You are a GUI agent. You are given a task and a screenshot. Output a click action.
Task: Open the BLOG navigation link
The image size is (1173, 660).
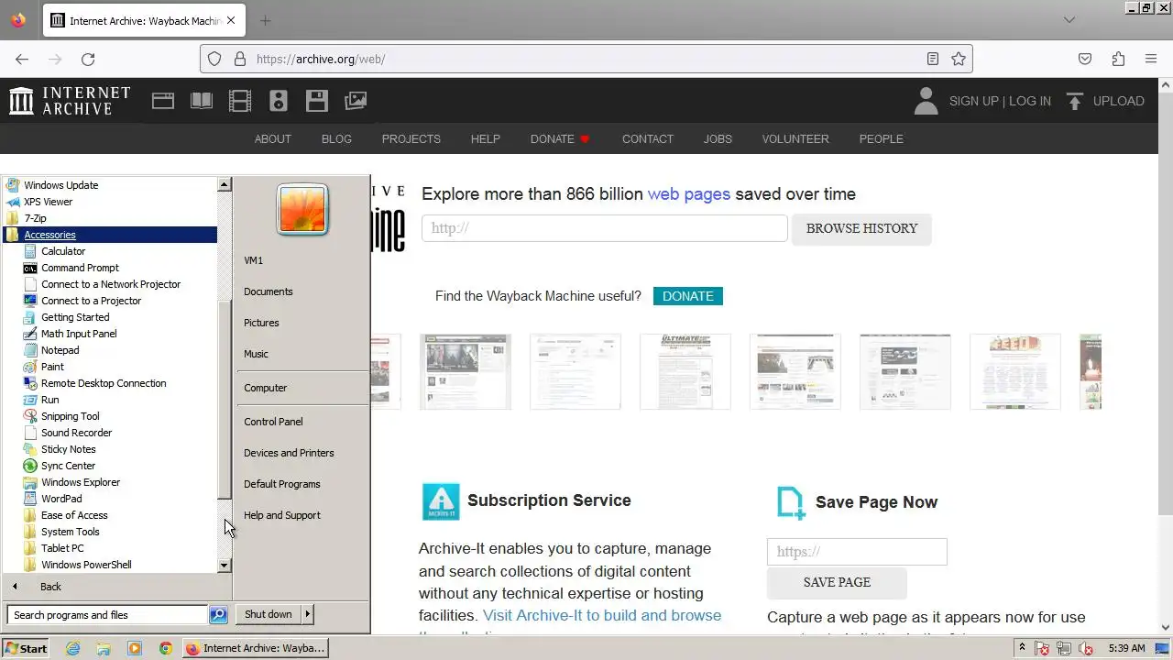[x=336, y=139]
